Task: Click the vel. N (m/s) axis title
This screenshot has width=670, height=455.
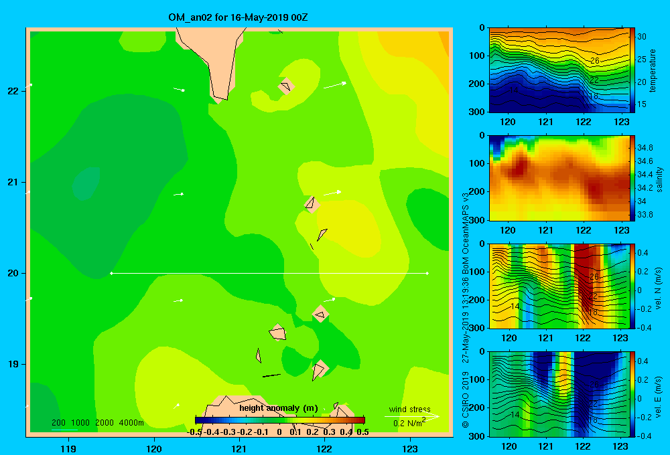Action: coord(658,288)
